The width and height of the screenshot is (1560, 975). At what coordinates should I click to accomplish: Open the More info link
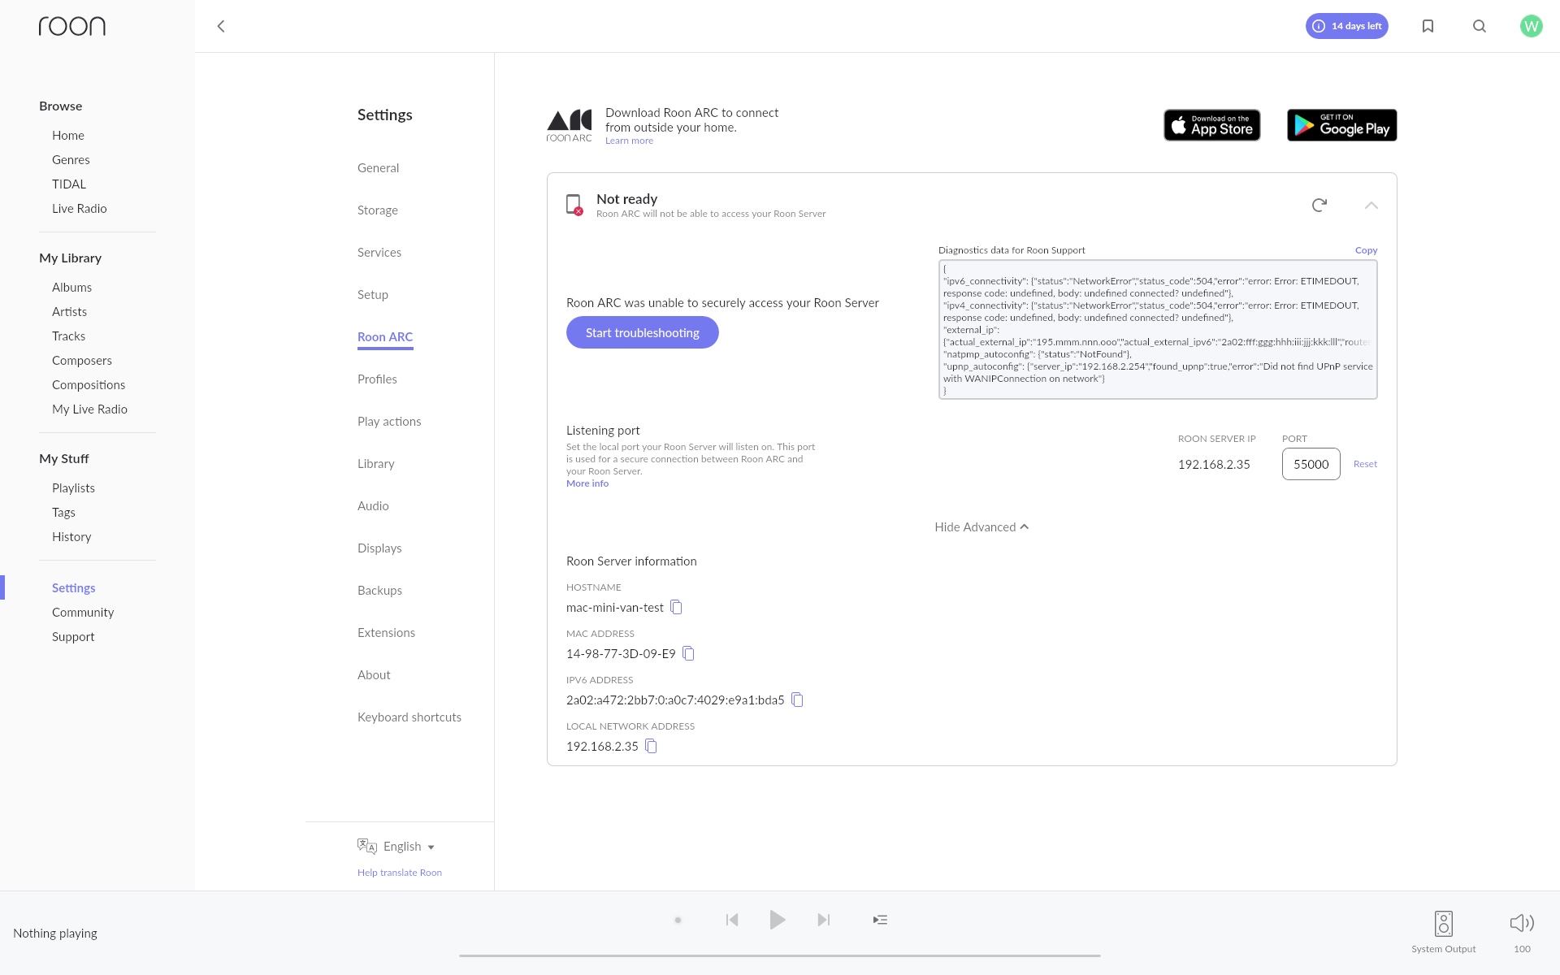tap(587, 483)
